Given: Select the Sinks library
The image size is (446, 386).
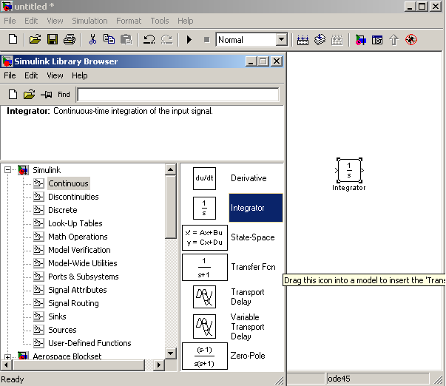Looking at the screenshot, I should pyautogui.click(x=57, y=316).
